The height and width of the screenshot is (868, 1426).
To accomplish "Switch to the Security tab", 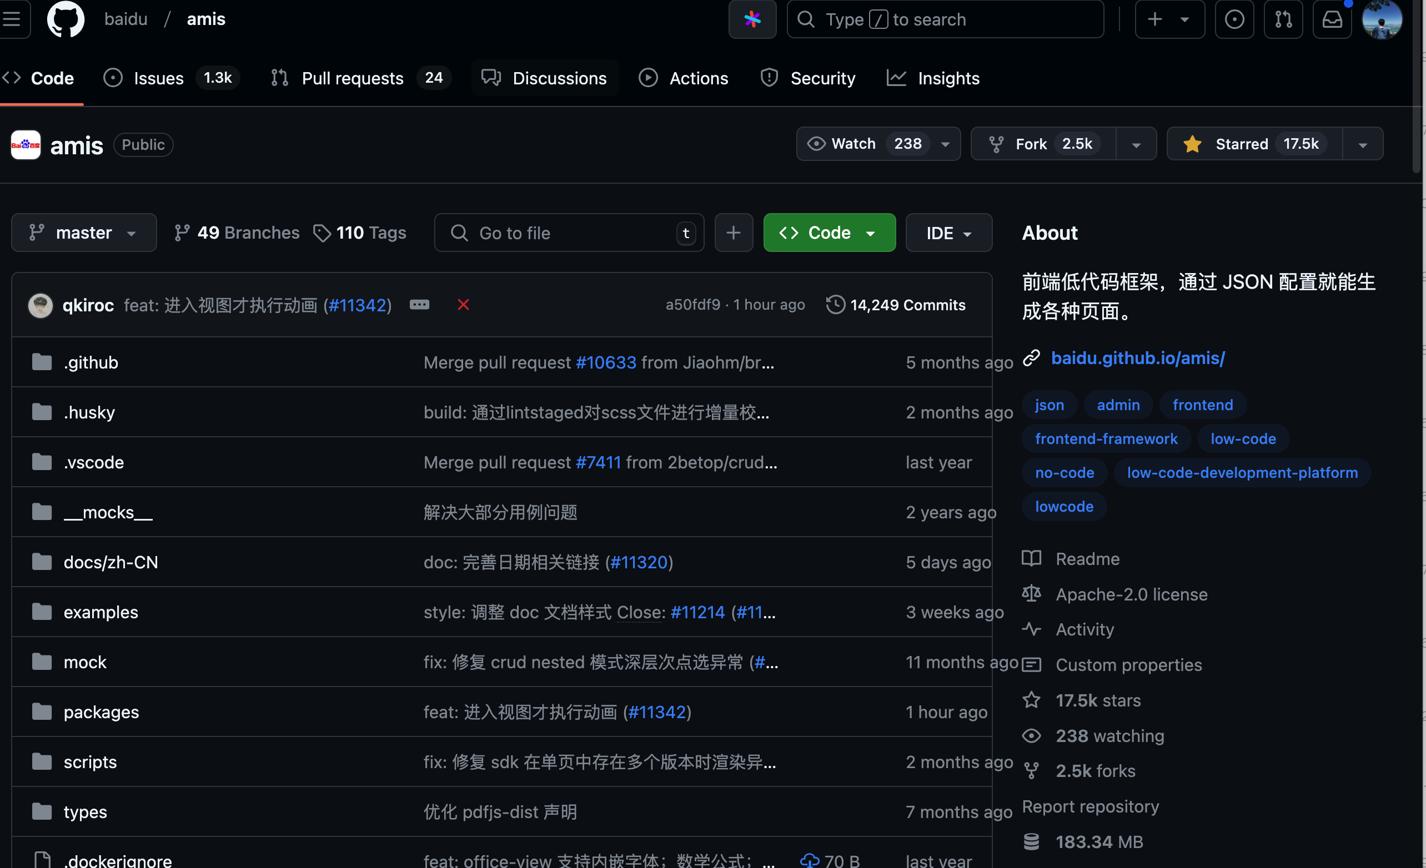I will coord(808,78).
